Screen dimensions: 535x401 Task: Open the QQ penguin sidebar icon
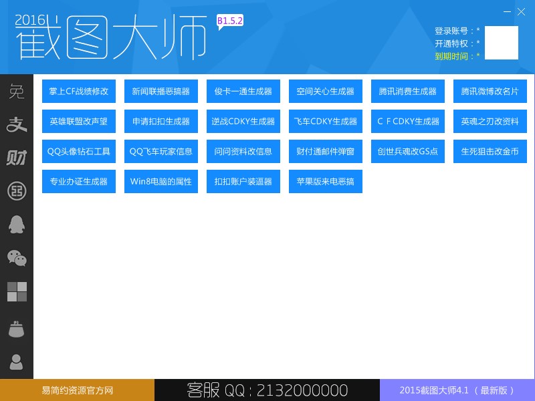point(17,225)
